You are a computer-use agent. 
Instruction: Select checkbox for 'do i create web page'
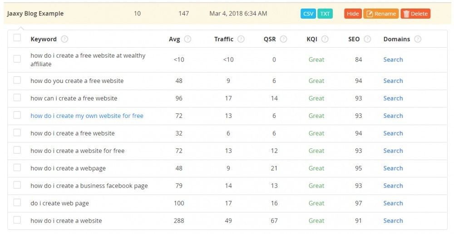tap(17, 202)
